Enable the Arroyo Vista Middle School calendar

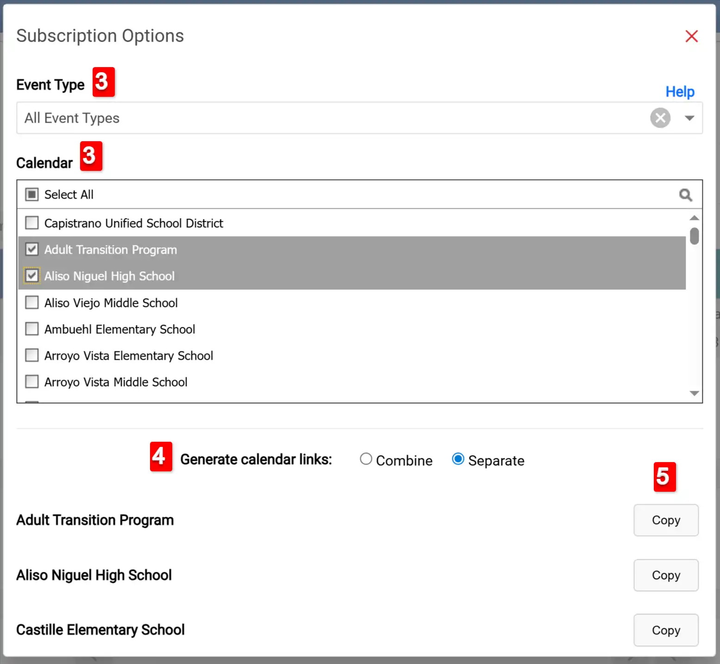pyautogui.click(x=31, y=382)
